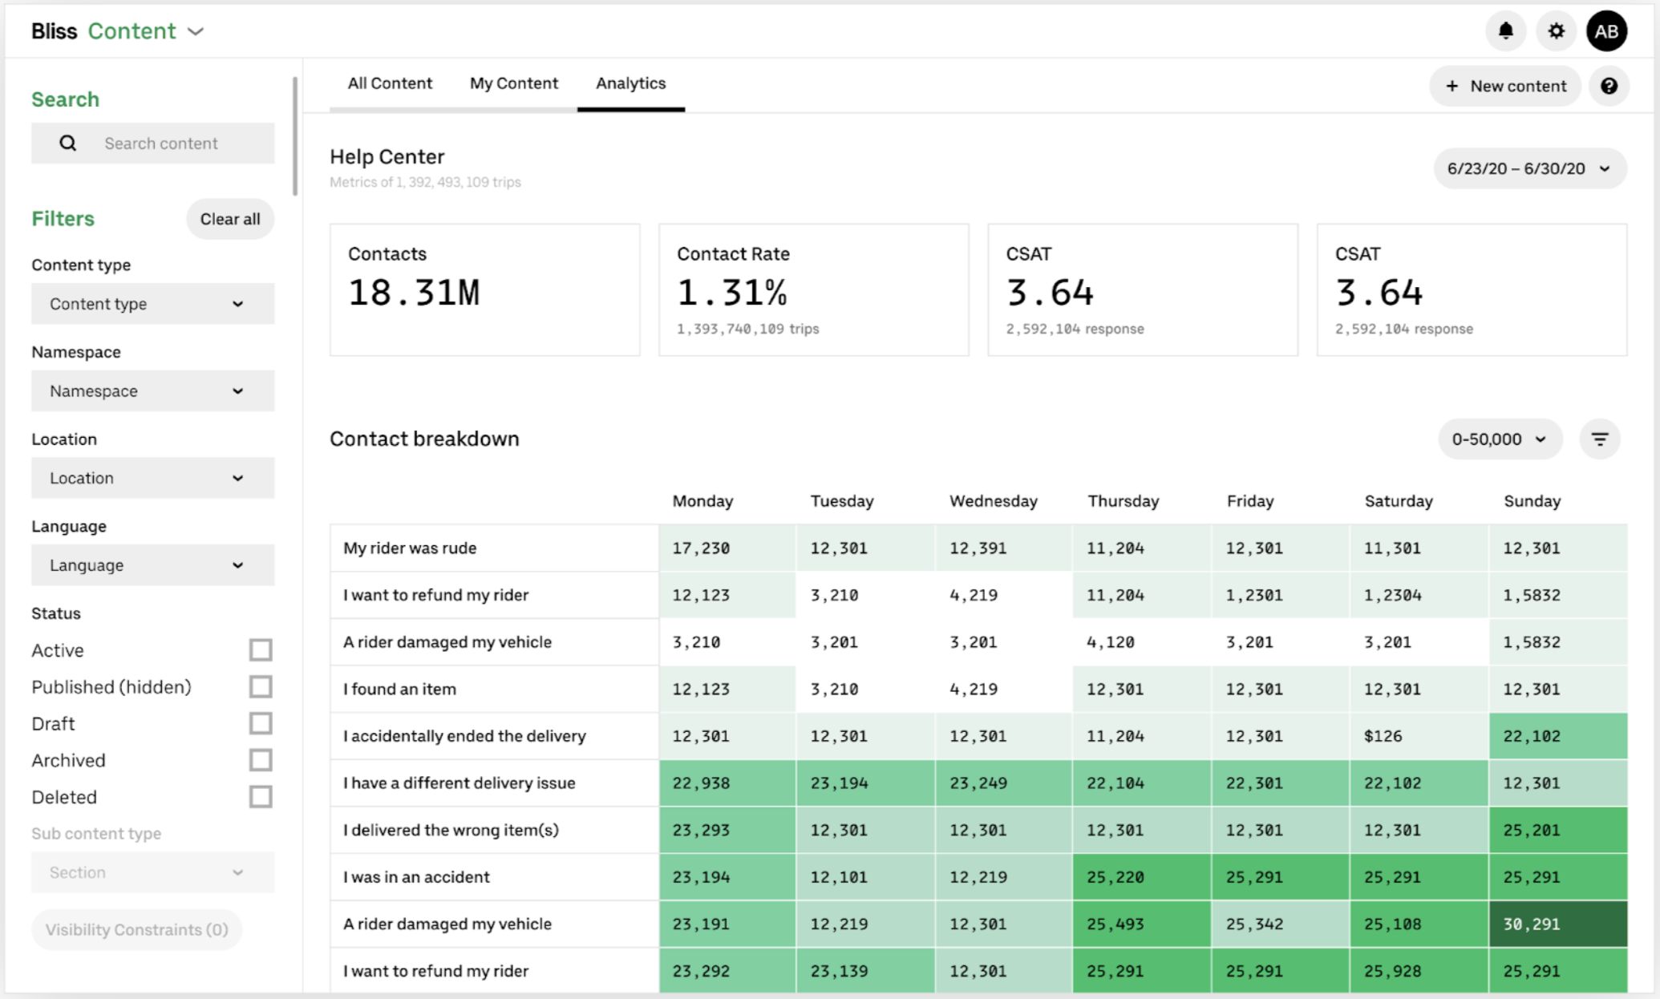Switch to the All Content tab

[390, 83]
